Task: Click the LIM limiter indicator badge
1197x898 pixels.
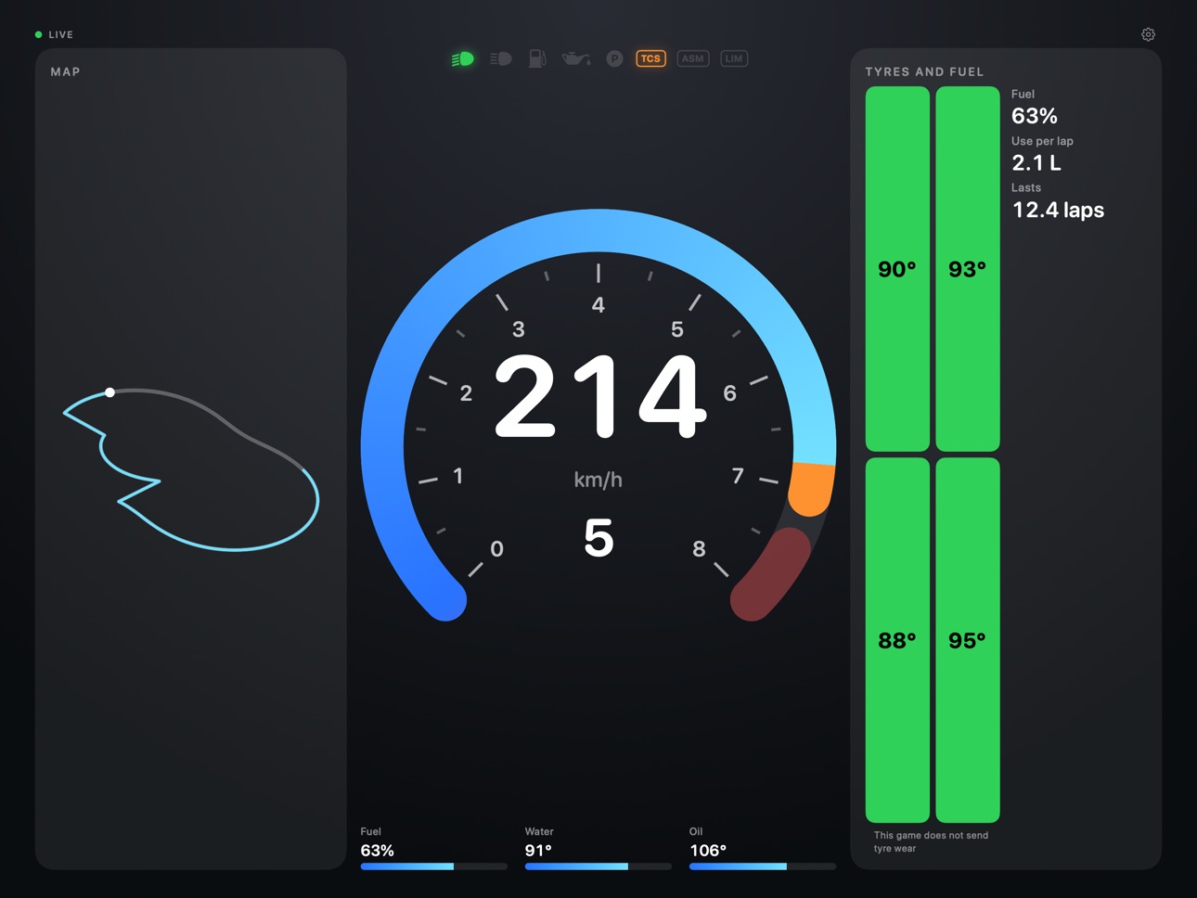Action: click(x=734, y=58)
